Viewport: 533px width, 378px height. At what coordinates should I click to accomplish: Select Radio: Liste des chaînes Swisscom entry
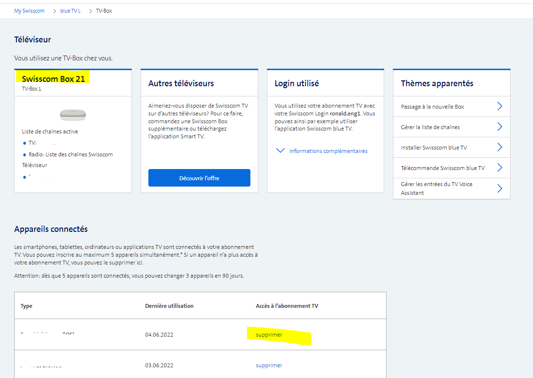pyautogui.click(x=71, y=154)
